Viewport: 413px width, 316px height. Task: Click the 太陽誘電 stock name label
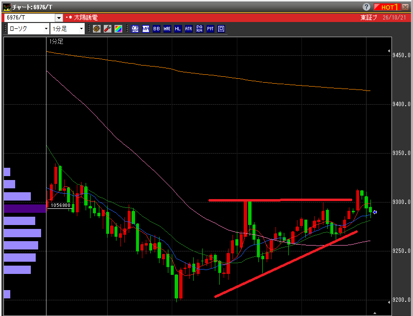tap(86, 18)
